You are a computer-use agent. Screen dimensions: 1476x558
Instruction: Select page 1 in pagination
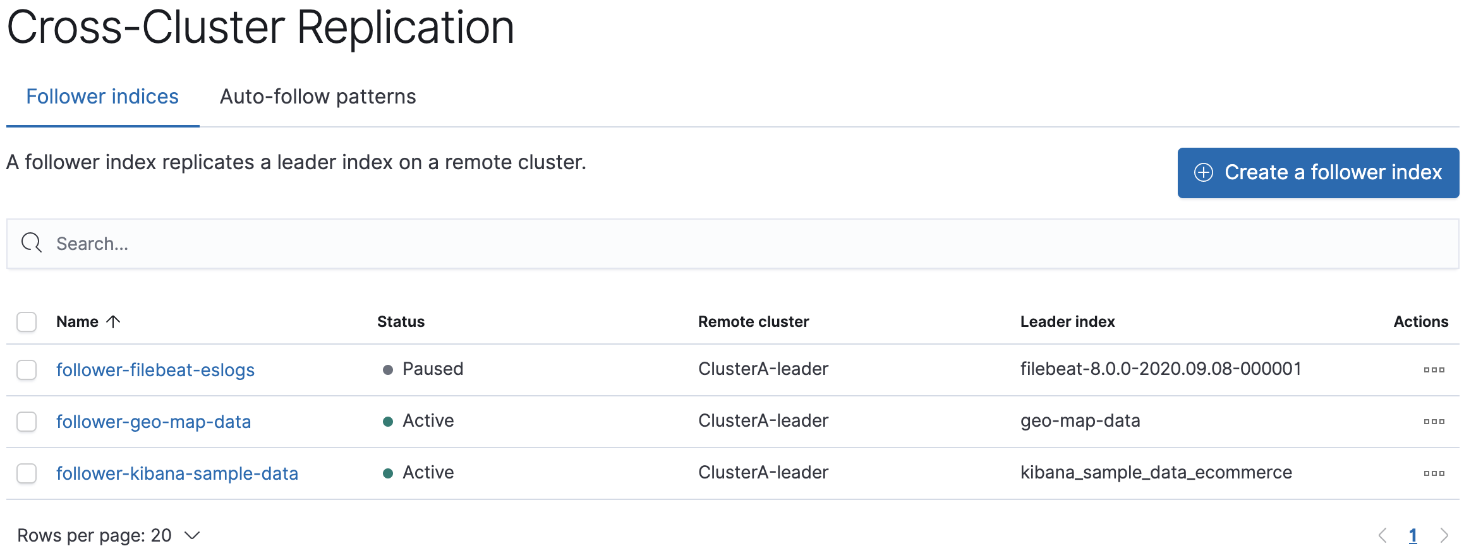[x=1413, y=535]
